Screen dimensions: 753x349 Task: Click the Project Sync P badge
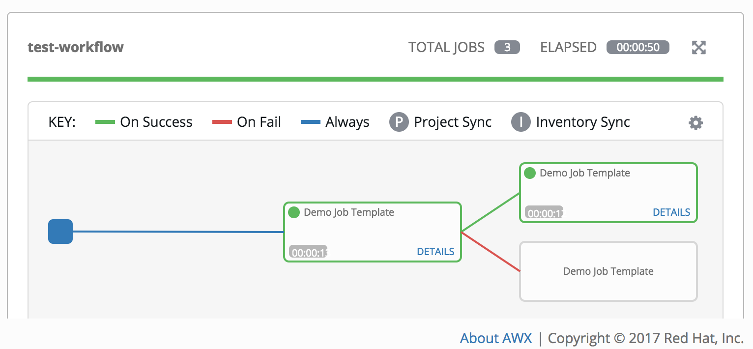(399, 122)
